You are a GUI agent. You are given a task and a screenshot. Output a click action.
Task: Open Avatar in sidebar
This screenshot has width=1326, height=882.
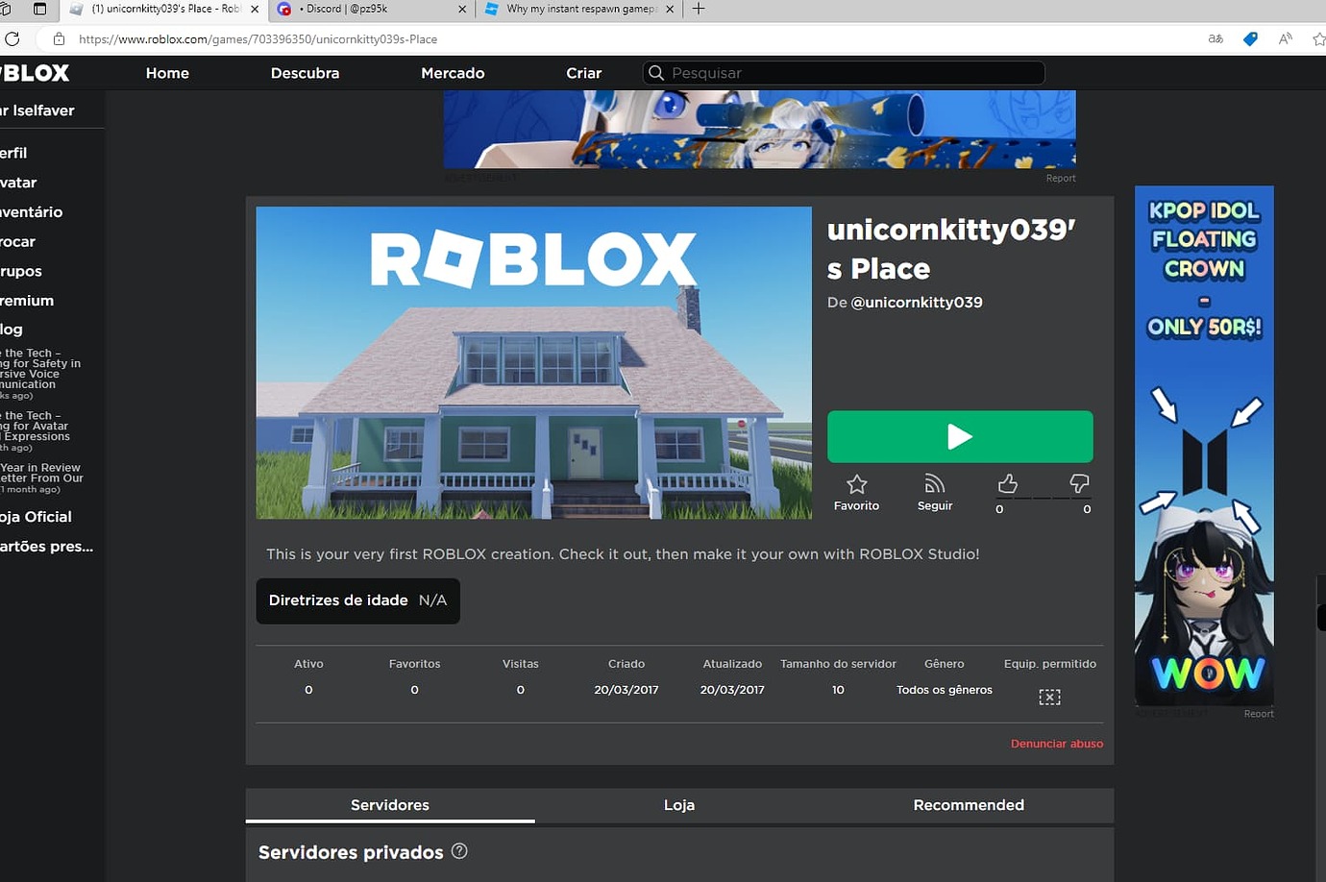(x=18, y=183)
